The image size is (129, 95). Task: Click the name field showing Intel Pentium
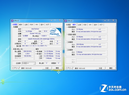point(35,29)
